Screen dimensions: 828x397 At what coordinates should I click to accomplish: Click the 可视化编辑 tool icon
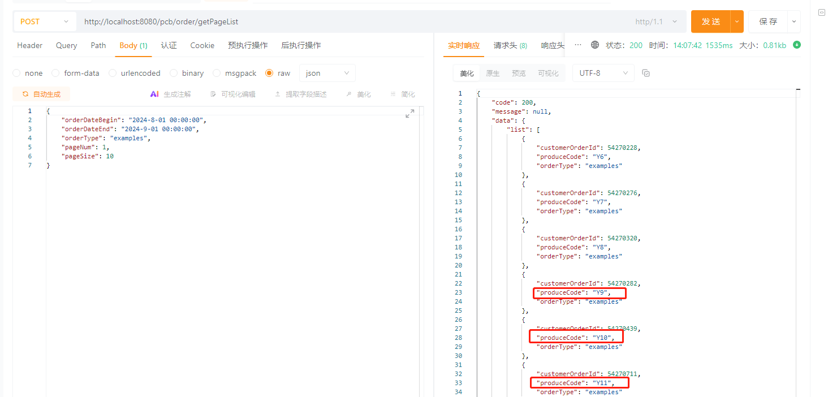click(x=213, y=94)
